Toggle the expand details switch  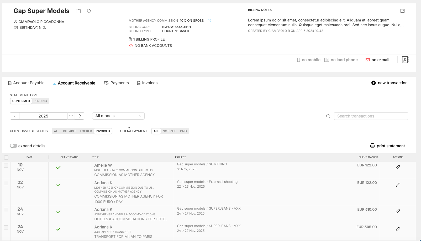[x=13, y=146]
